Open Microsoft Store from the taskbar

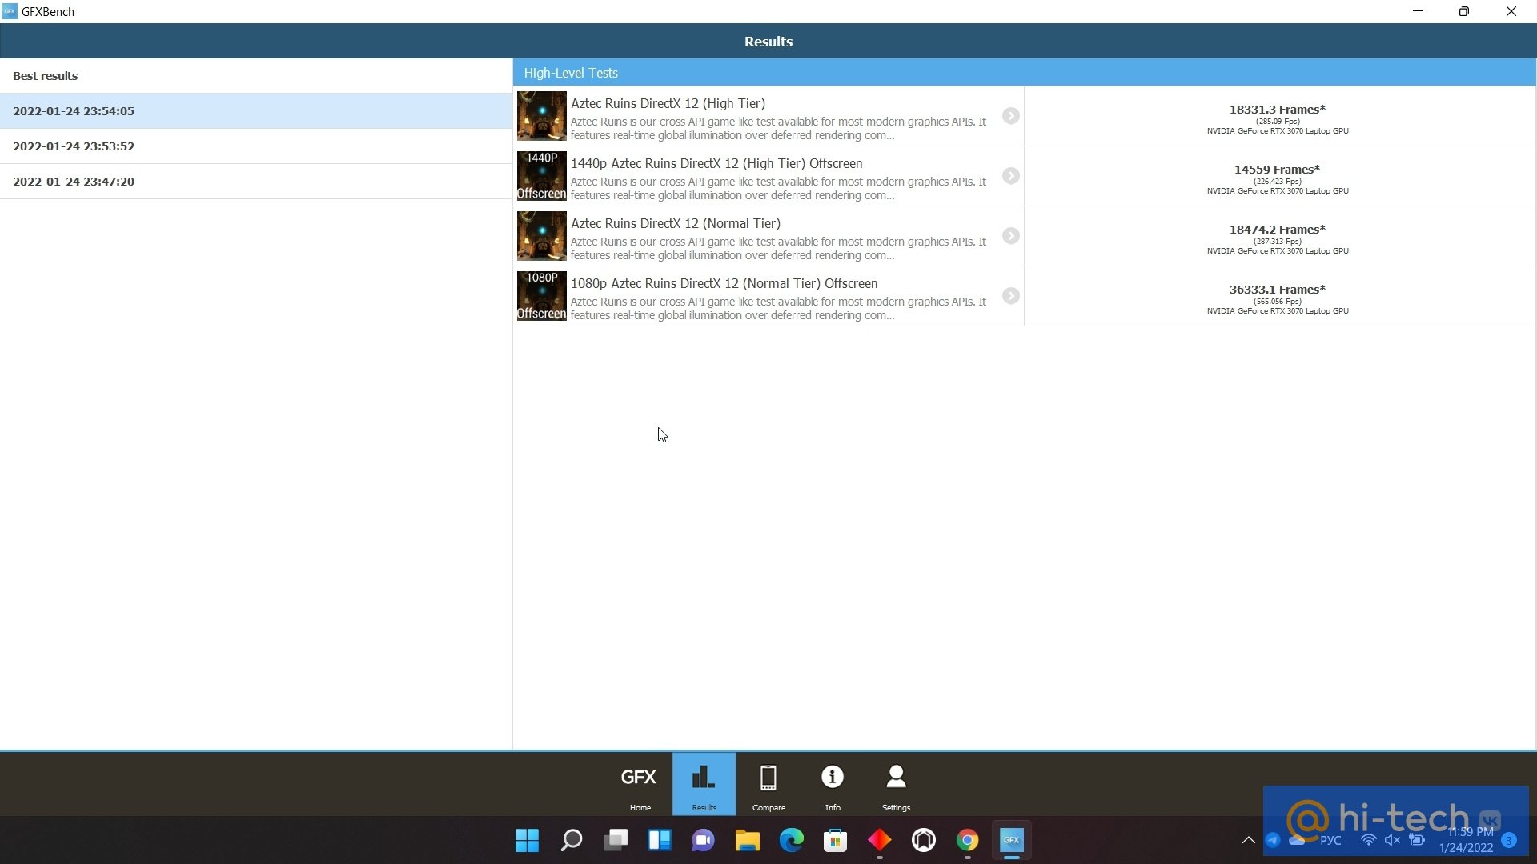pyautogui.click(x=836, y=841)
